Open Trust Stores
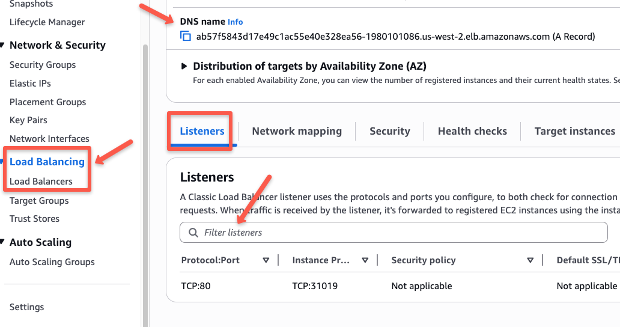The width and height of the screenshot is (620, 327). click(34, 219)
